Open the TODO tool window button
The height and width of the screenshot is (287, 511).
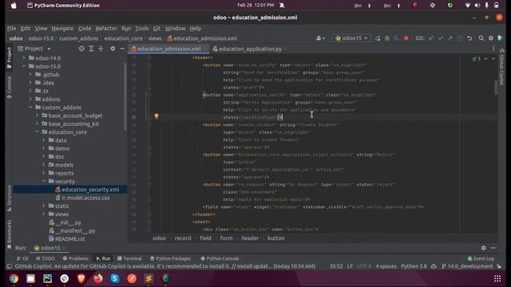point(46,258)
